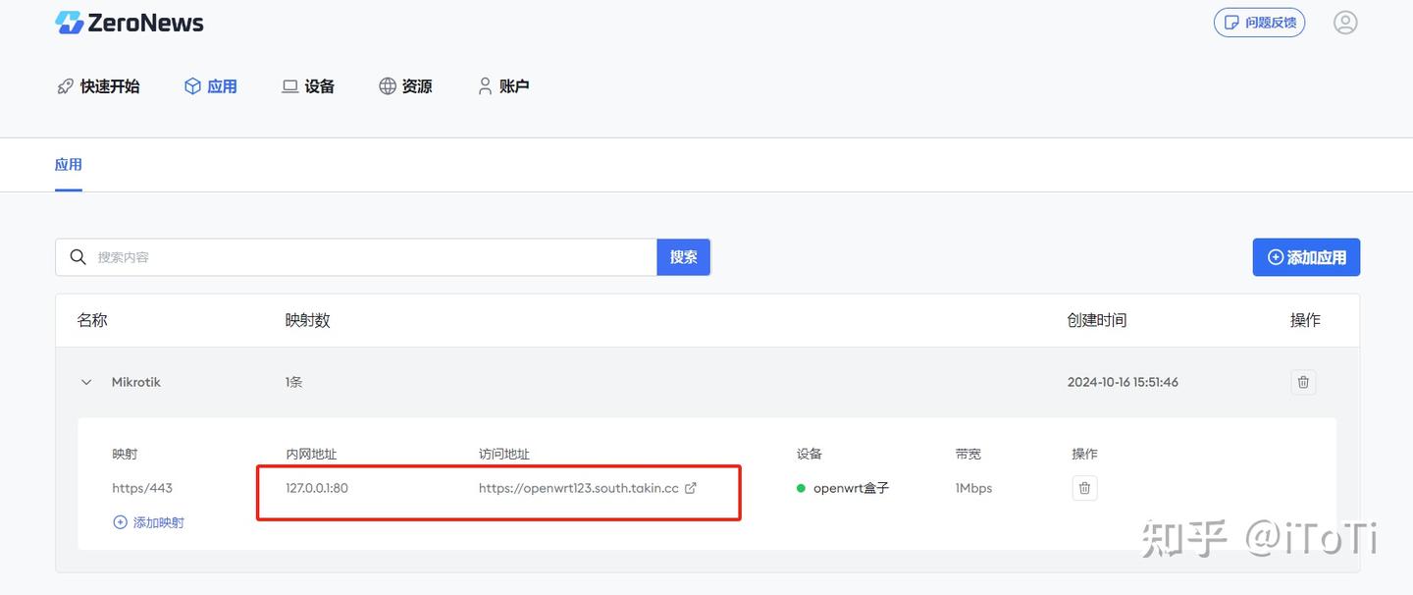
Task: Click the 添加应用 button
Action: [x=1306, y=256]
